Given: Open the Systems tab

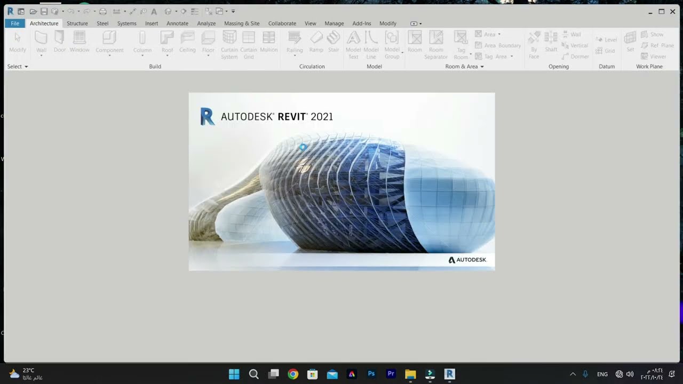Looking at the screenshot, I should tap(127, 23).
